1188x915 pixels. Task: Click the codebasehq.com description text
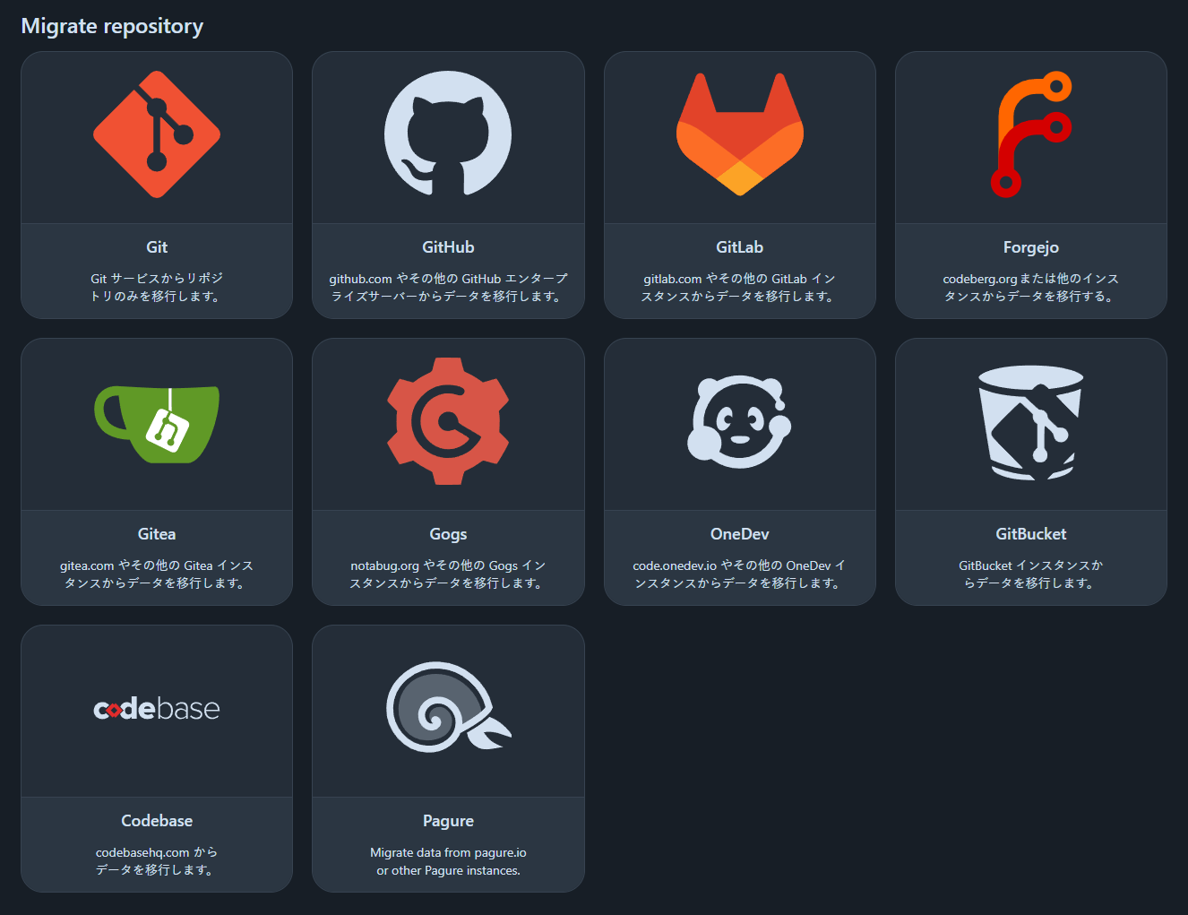point(157,861)
